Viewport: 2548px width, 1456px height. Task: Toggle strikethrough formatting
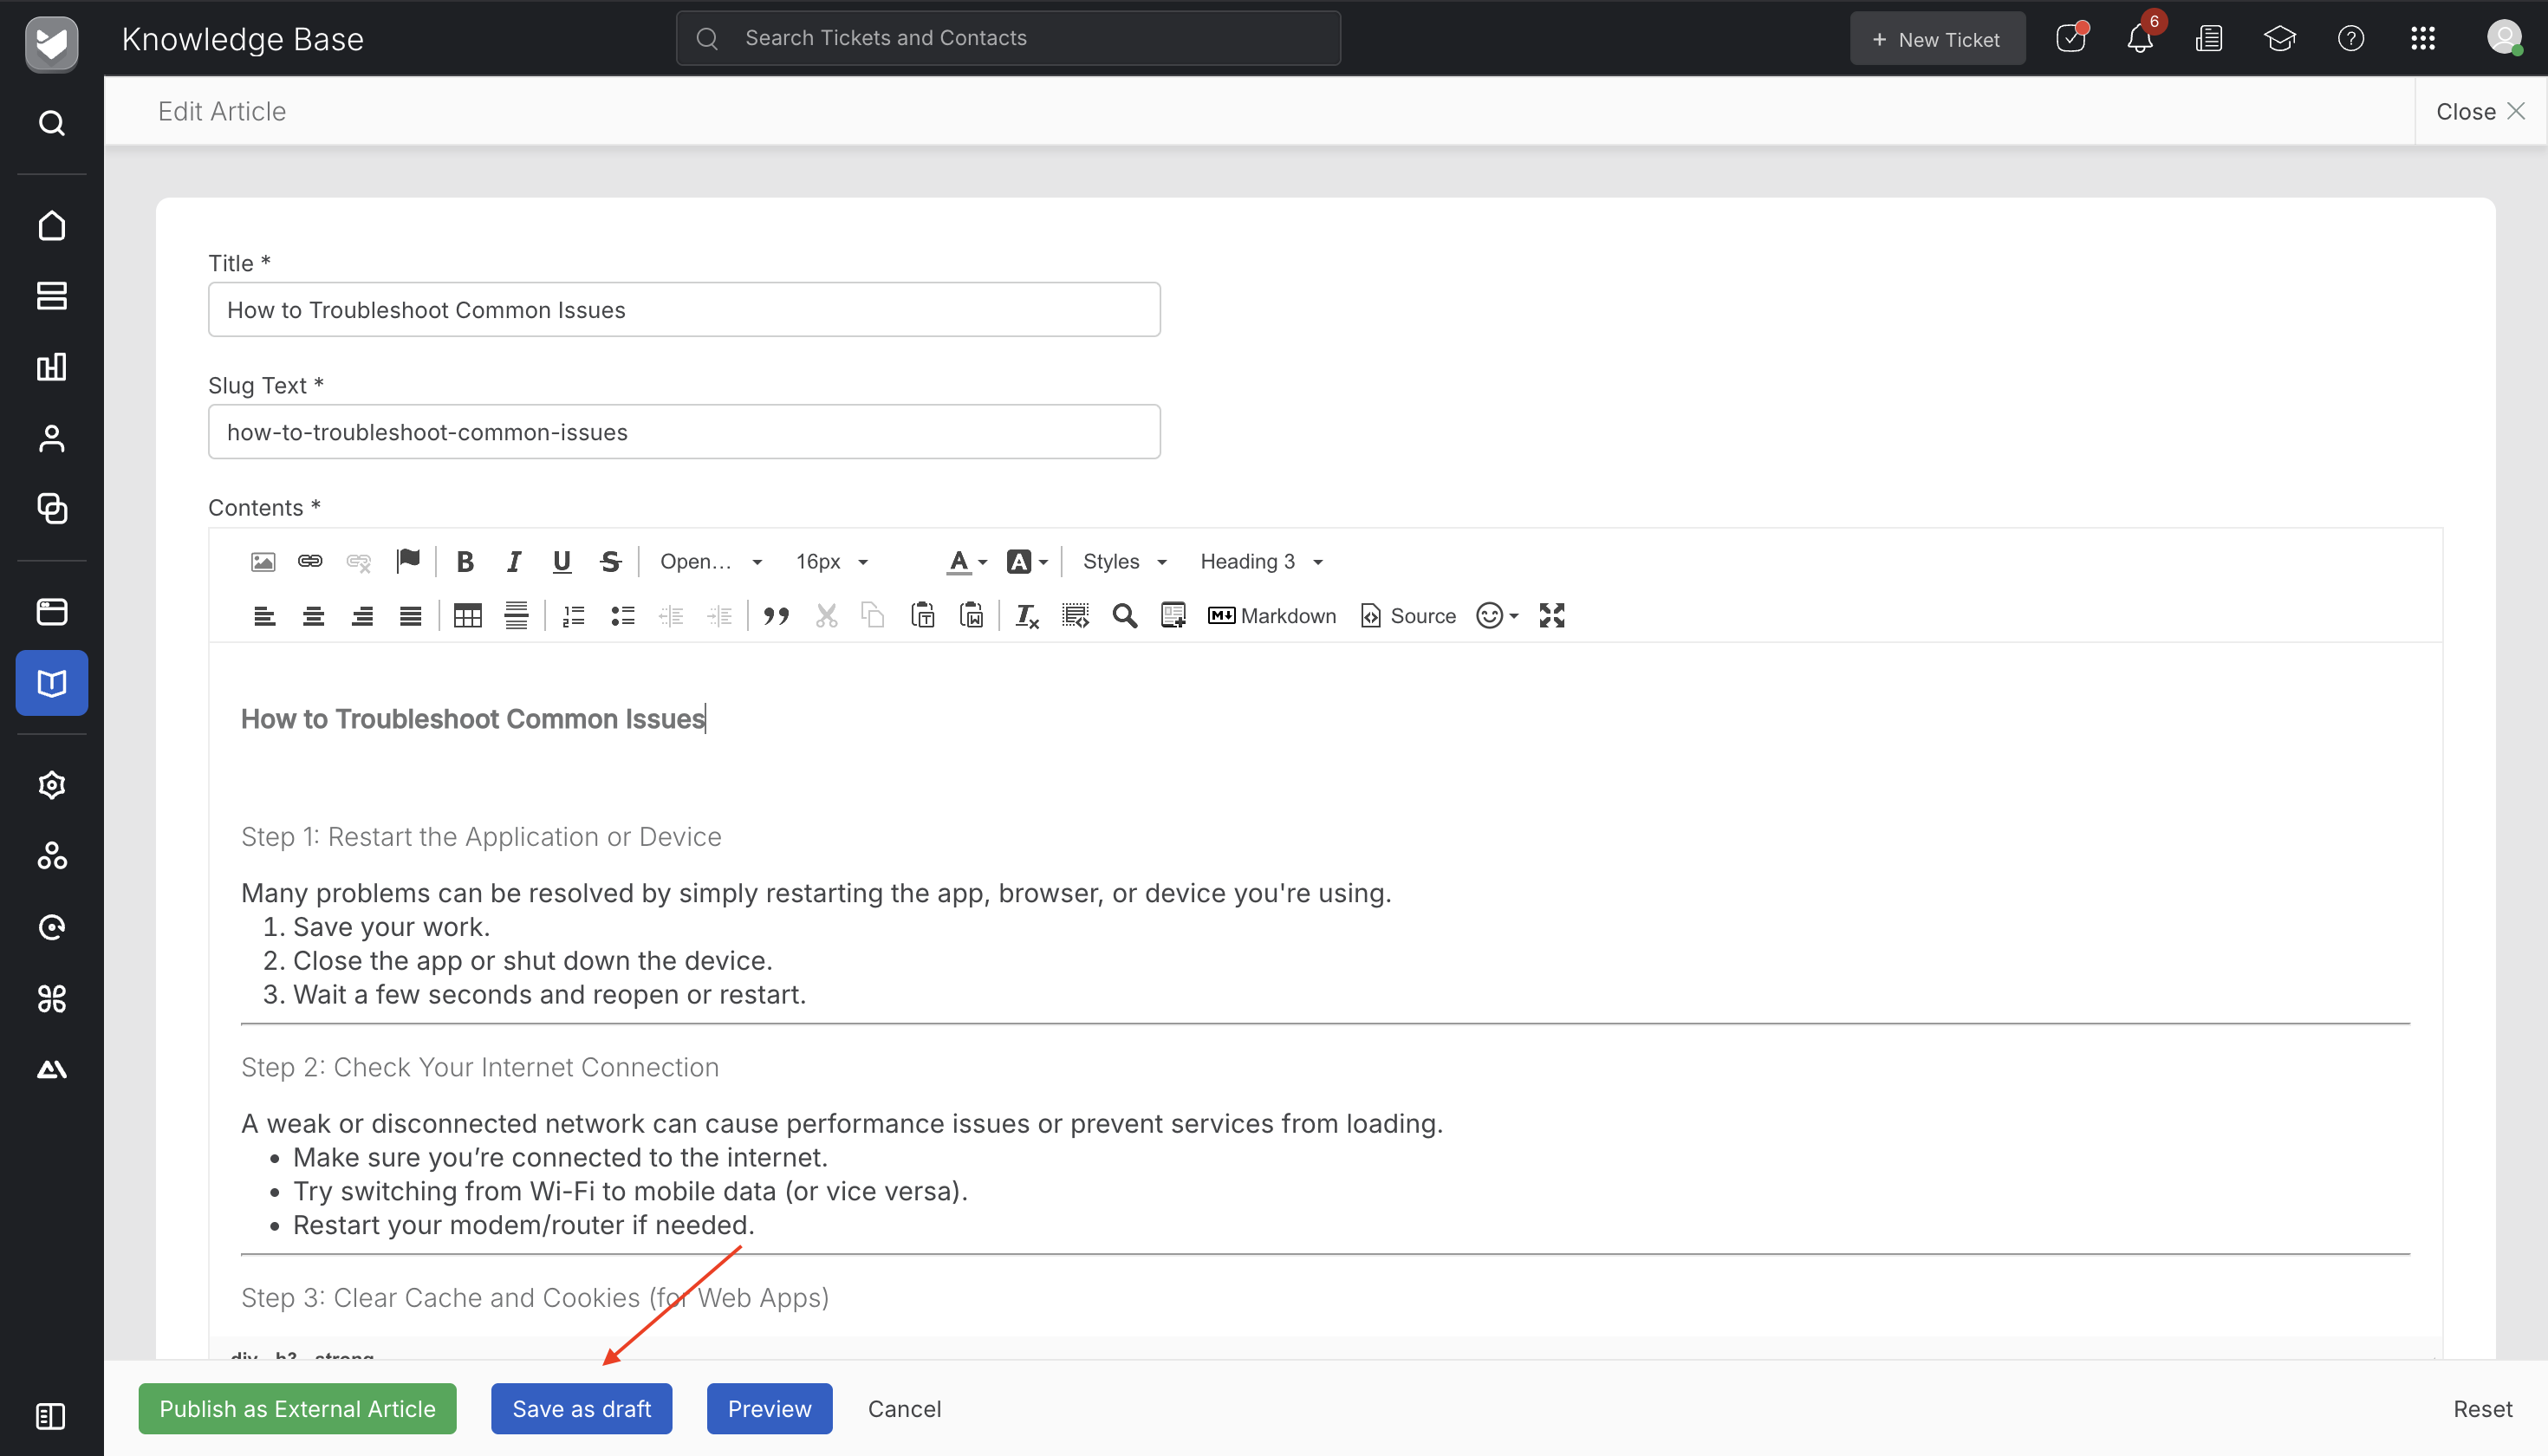click(x=611, y=562)
